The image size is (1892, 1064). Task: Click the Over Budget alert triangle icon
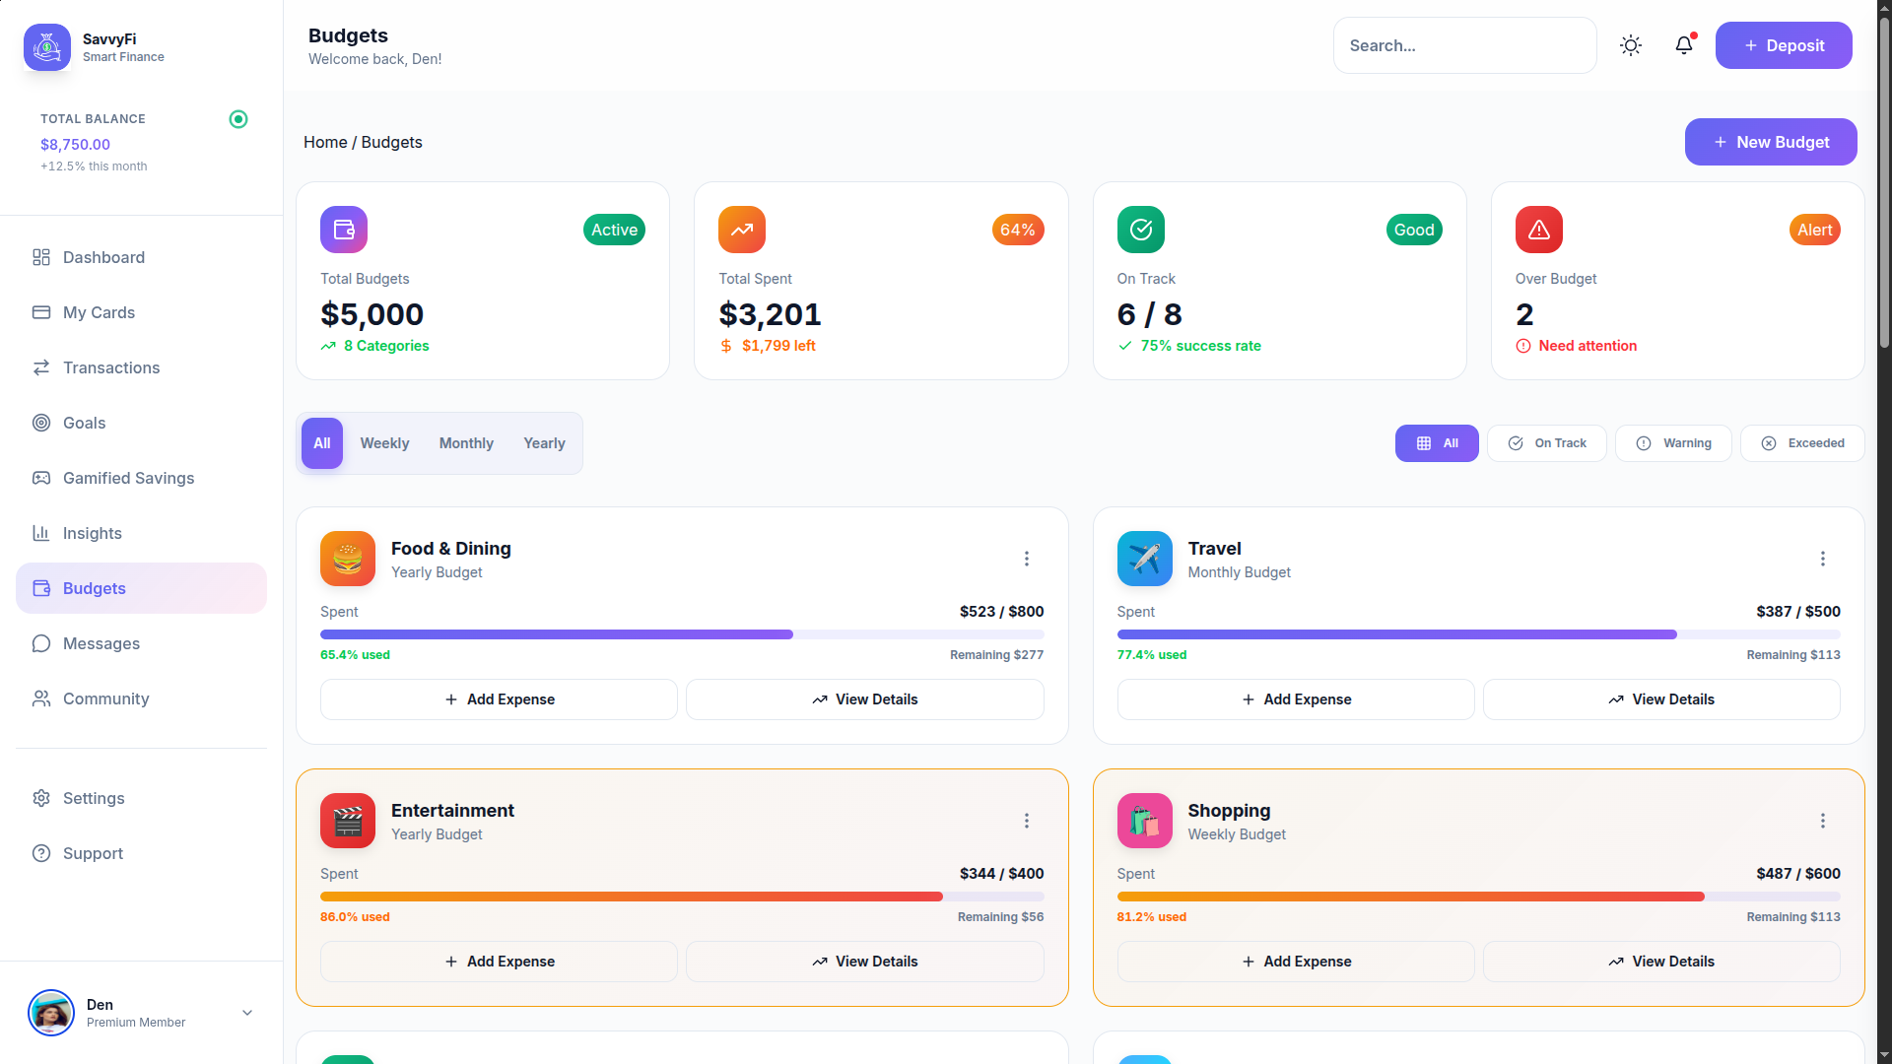click(1538, 230)
